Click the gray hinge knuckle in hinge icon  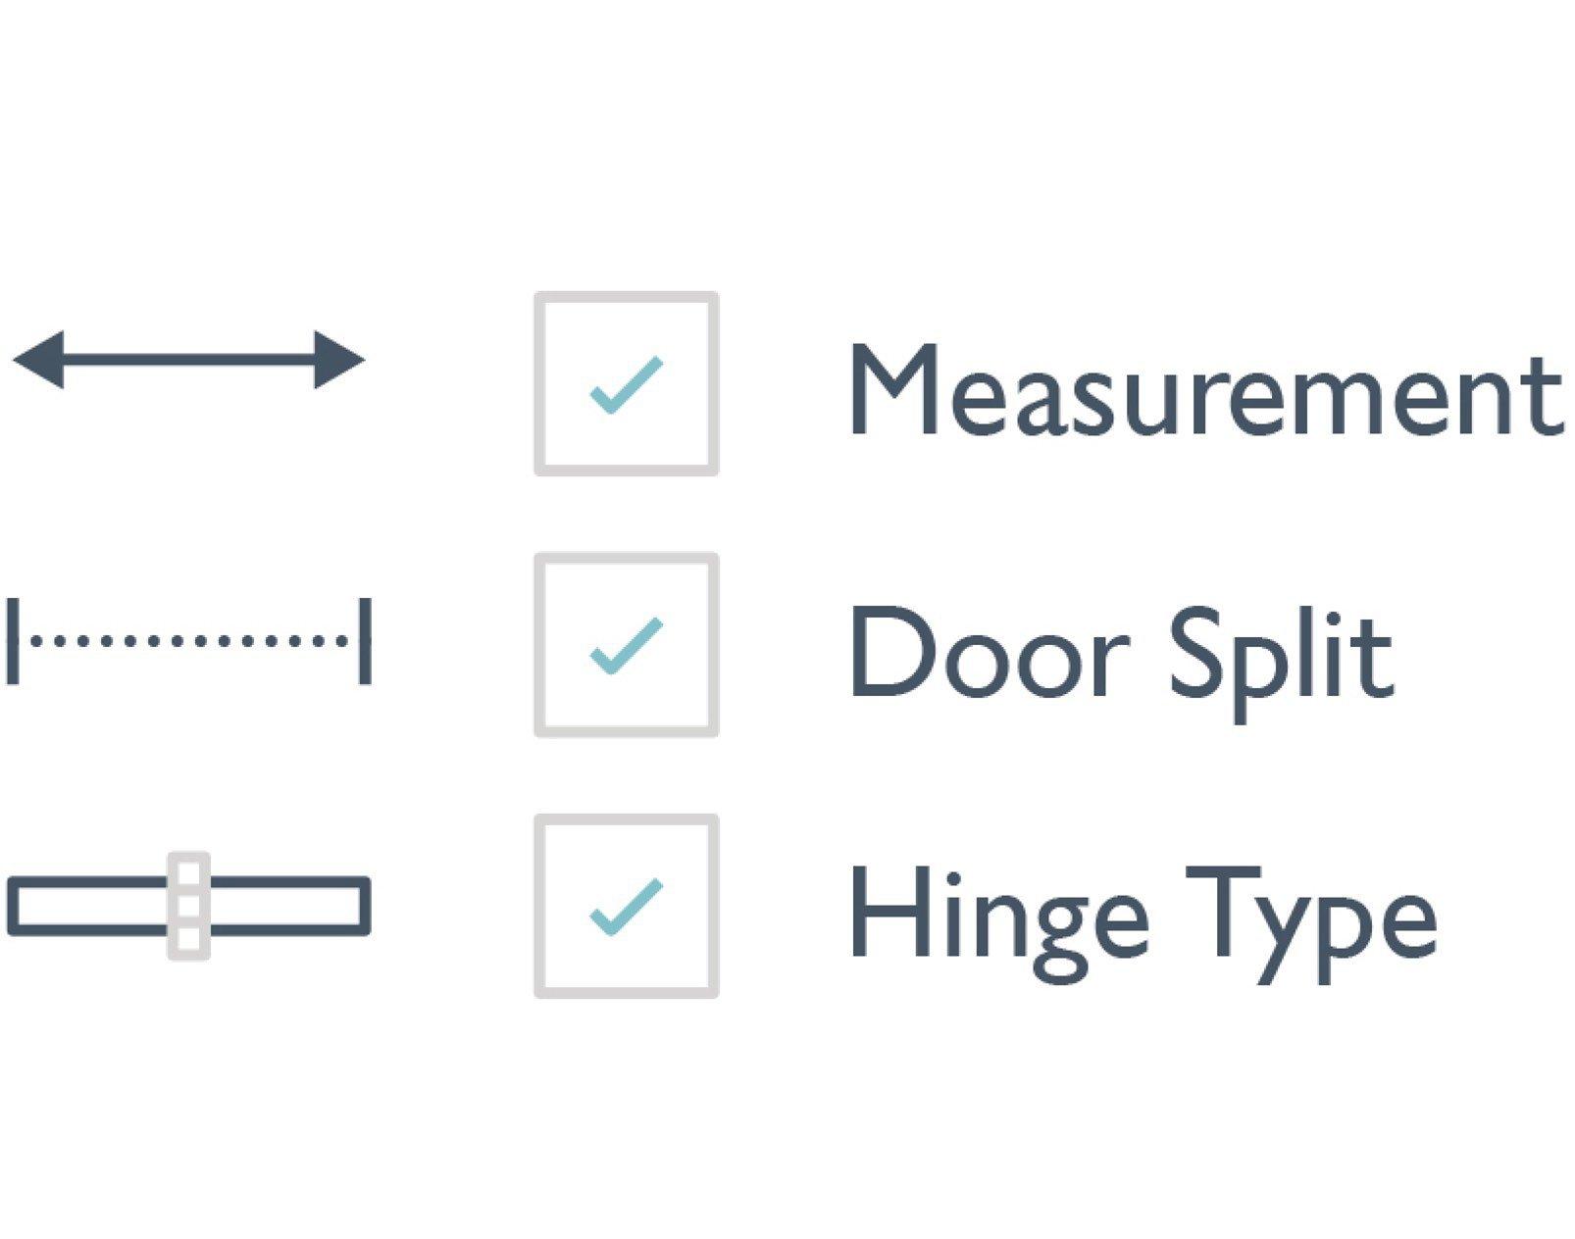(189, 906)
